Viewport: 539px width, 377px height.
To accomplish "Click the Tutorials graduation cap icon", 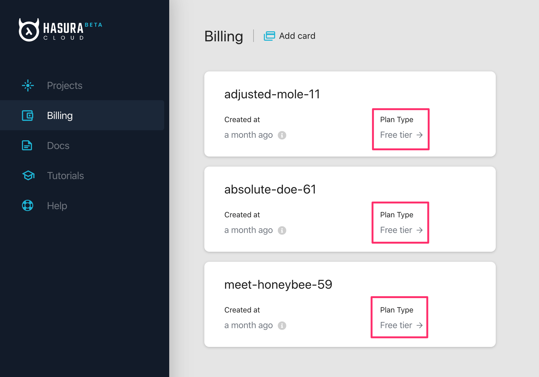I will [28, 176].
